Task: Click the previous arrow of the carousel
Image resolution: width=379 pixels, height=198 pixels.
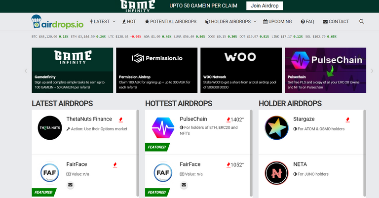Action: 26,71
